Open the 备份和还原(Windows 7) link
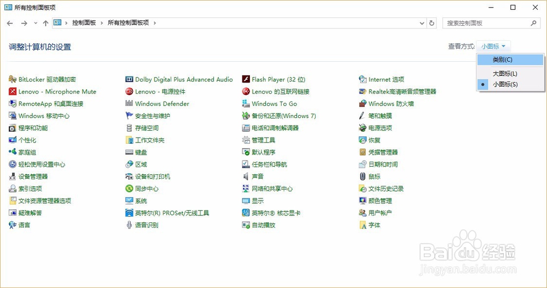 [x=284, y=116]
